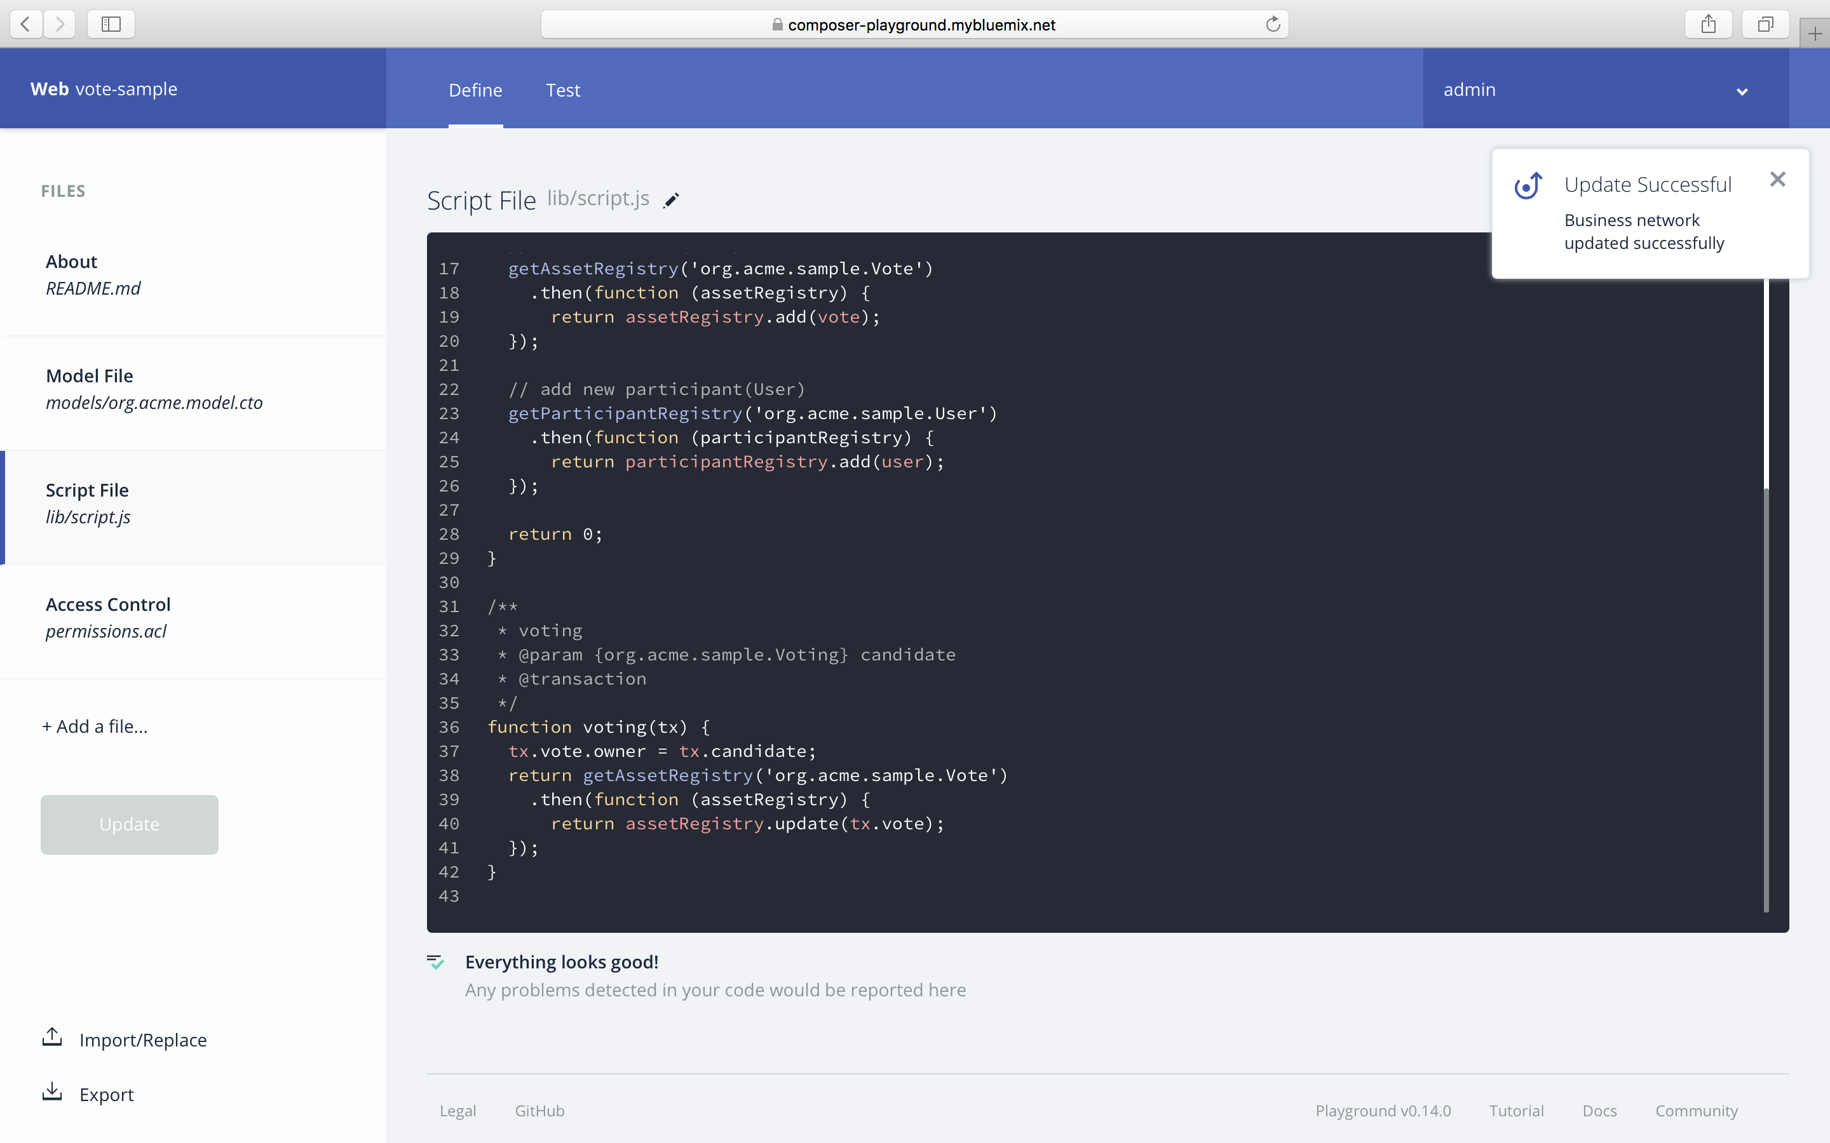Click the Update button
Image resolution: width=1830 pixels, height=1143 pixels.
(x=129, y=824)
